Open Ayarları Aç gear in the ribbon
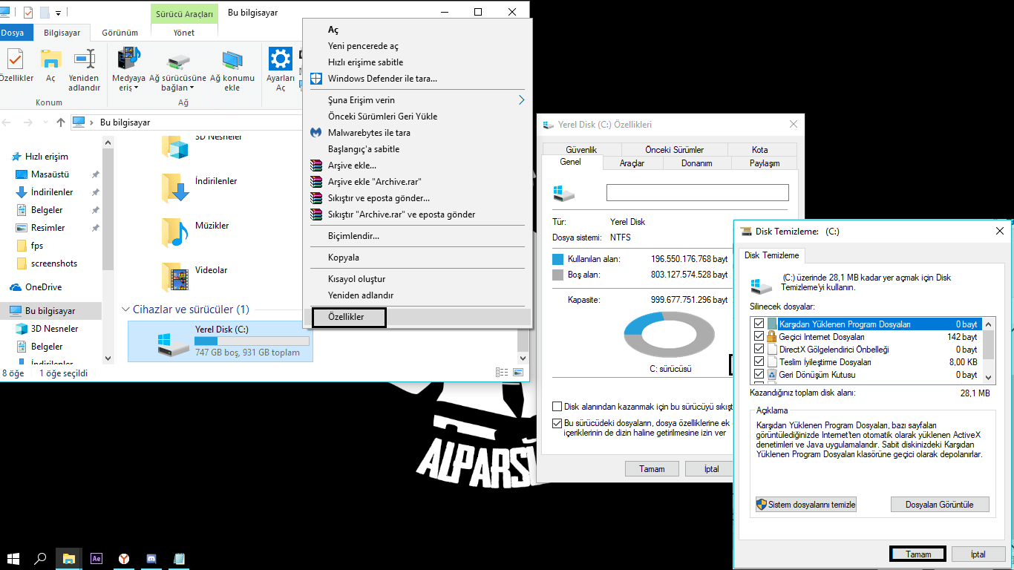Screen dimensions: 1014x570 coord(281,59)
